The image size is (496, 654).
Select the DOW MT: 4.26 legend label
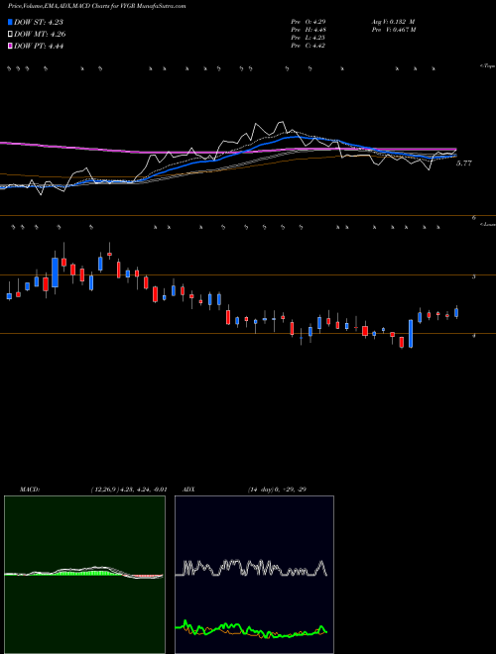tap(40, 35)
